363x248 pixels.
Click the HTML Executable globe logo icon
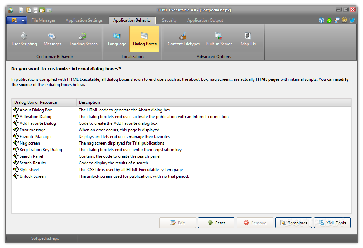(x=10, y=10)
